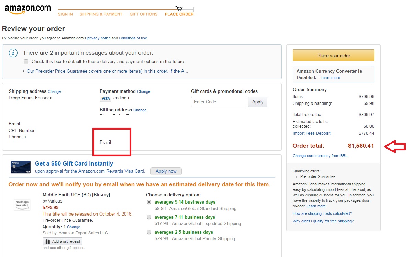Image resolution: width=410 pixels, height=257 pixels.
Task: Click the blue info circle icon
Action: pos(13,53)
